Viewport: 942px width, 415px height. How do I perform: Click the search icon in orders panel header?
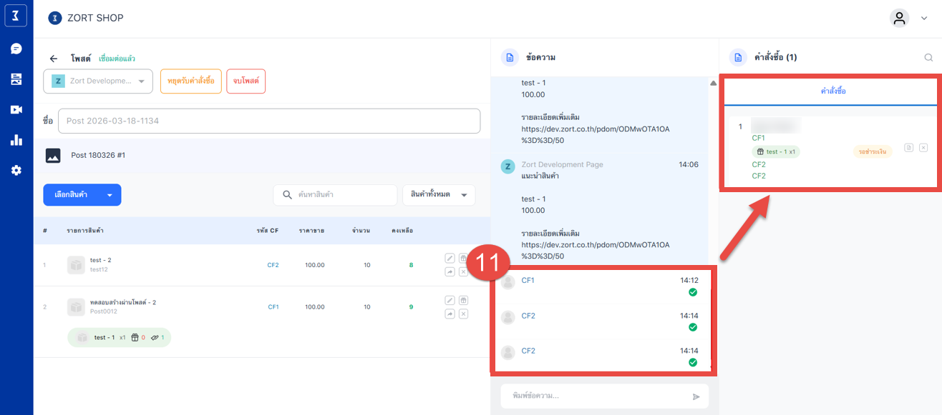point(928,58)
